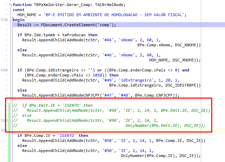The image size is (225, 162).
Task: Click the 'function' keyword on the first line
Action: point(22,5)
